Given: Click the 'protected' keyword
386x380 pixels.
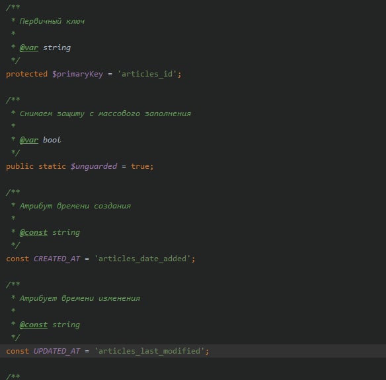Looking at the screenshot, I should coord(26,74).
